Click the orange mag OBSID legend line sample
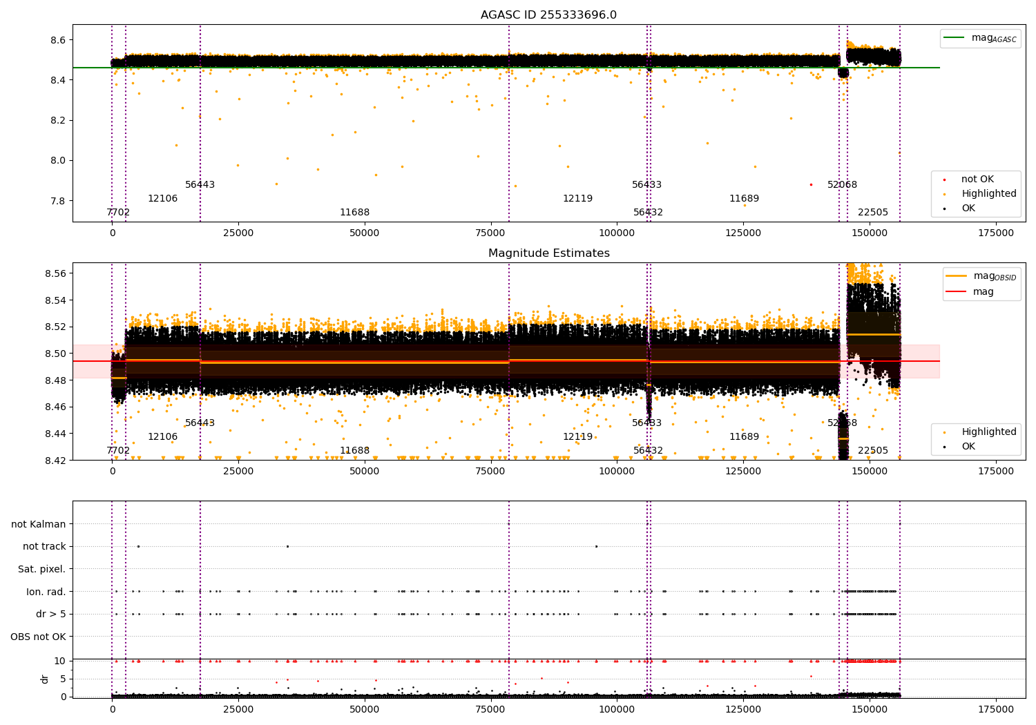This screenshot has height=725, width=1036. [957, 276]
